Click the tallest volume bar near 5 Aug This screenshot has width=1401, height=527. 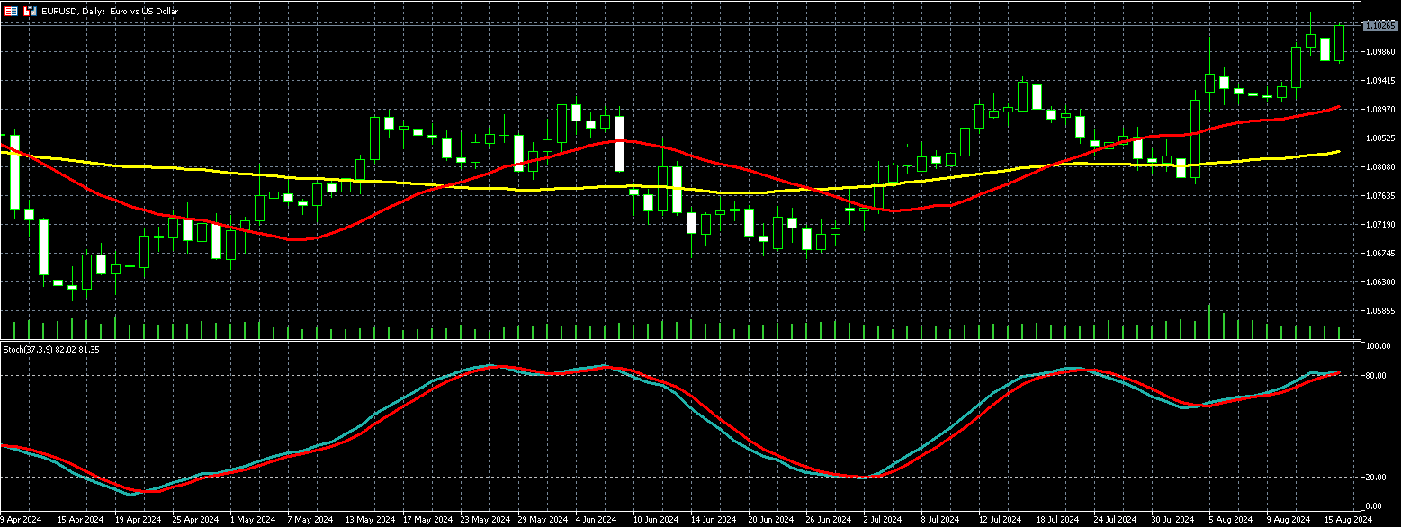coord(1209,321)
